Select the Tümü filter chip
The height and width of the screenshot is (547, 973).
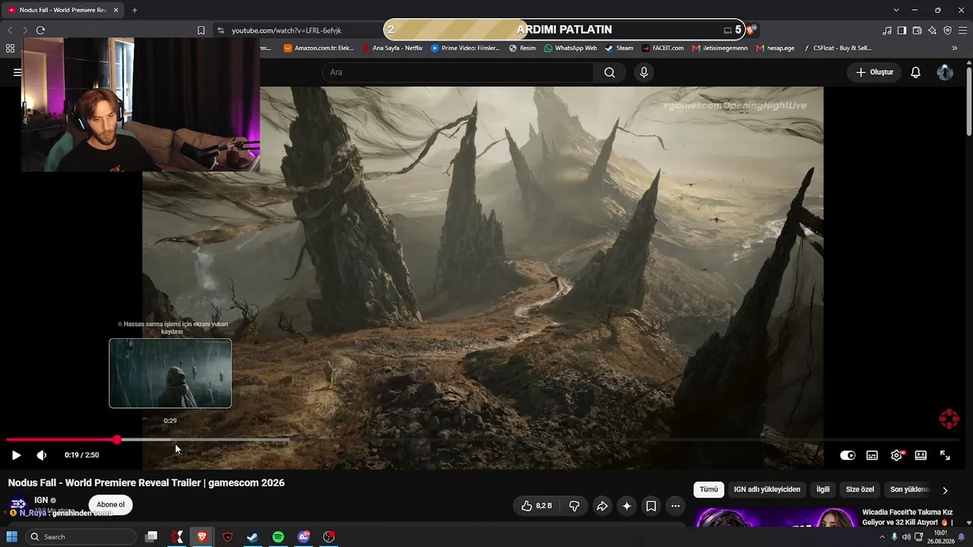(x=708, y=489)
